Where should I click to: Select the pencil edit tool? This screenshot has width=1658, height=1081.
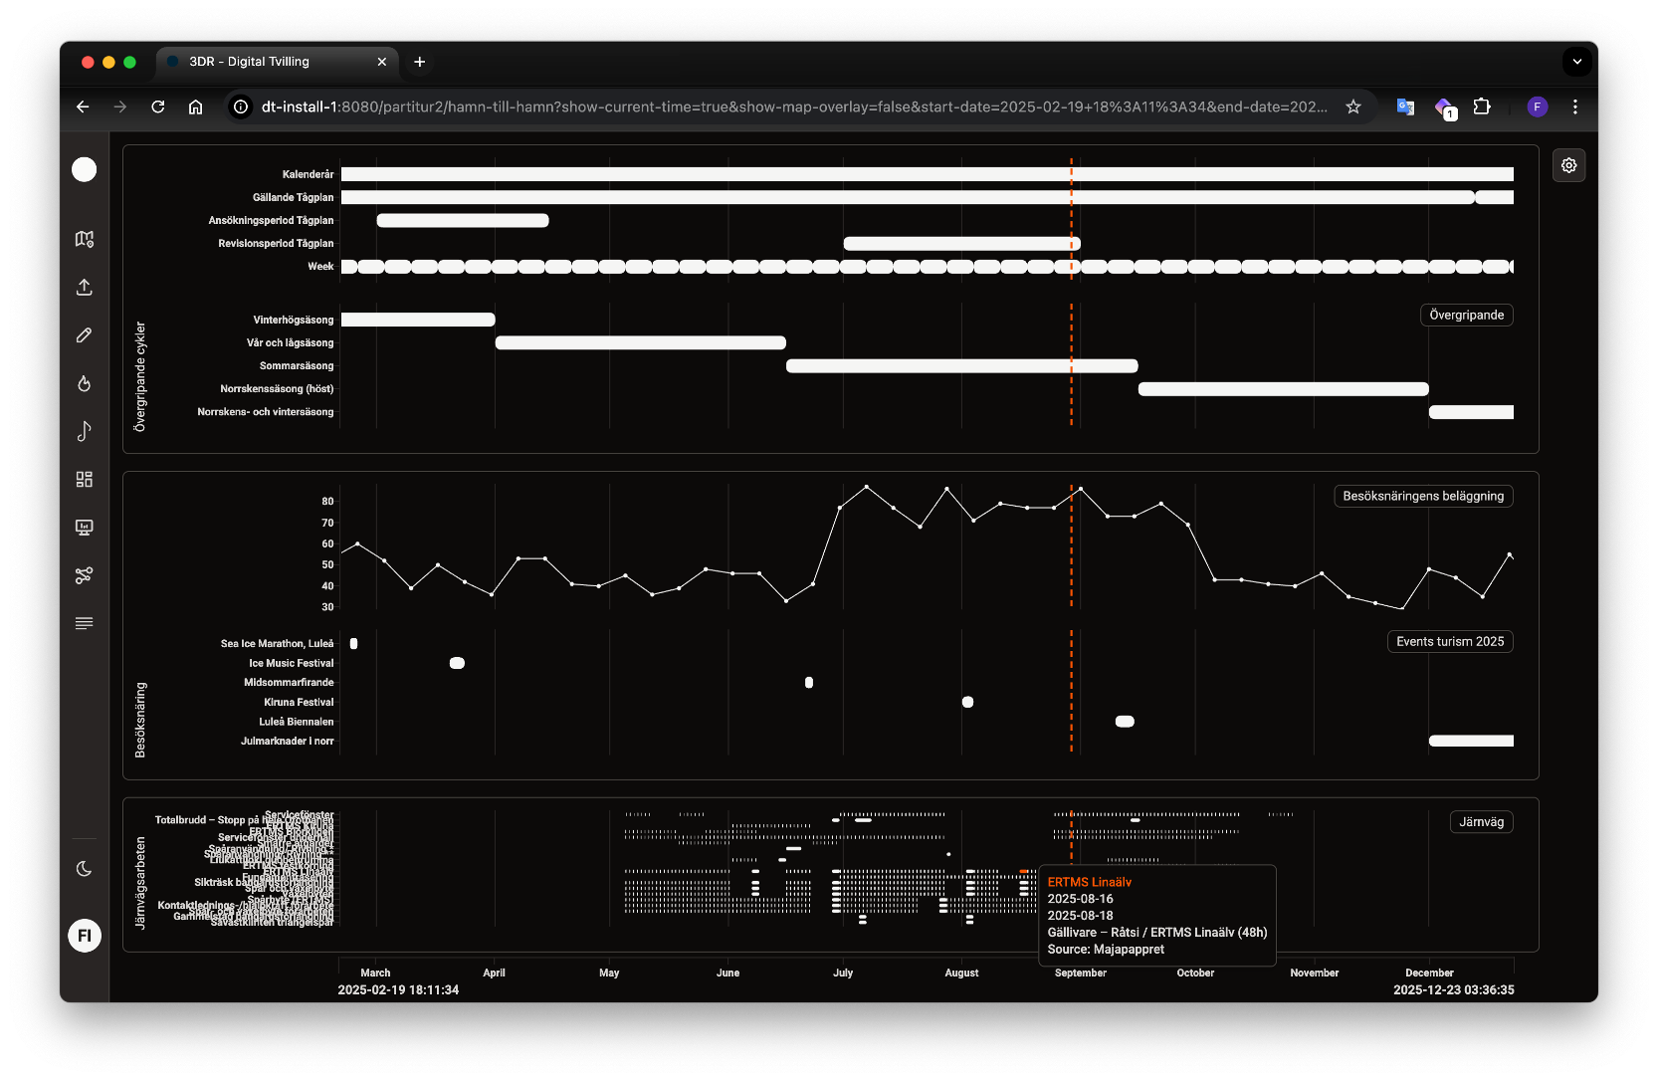[x=84, y=334]
